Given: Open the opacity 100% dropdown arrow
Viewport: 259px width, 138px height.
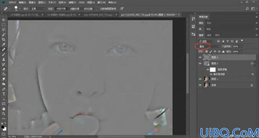Looking at the screenshot, I should (x=241, y=46).
